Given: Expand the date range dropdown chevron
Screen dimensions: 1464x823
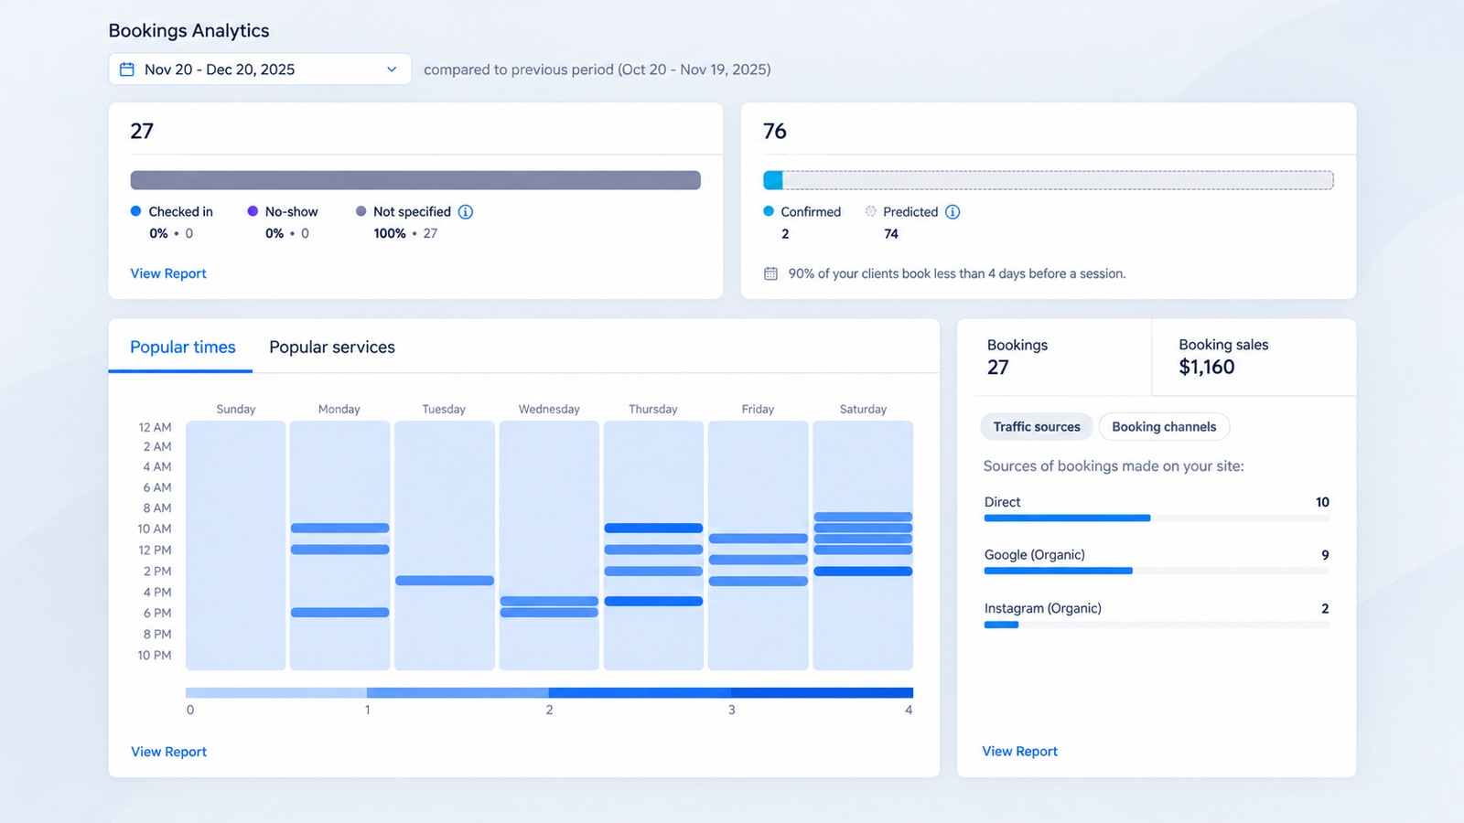Looking at the screenshot, I should 392,69.
